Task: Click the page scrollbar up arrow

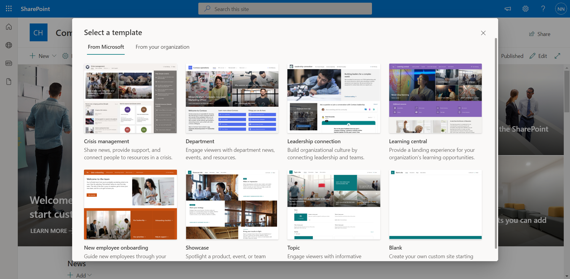Action: pyautogui.click(x=567, y=68)
